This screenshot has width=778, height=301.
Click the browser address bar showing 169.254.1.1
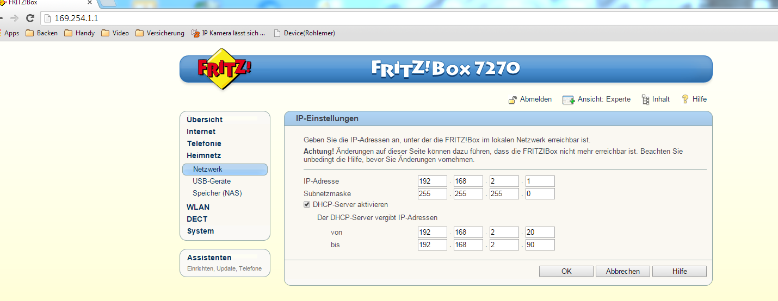(x=408, y=18)
